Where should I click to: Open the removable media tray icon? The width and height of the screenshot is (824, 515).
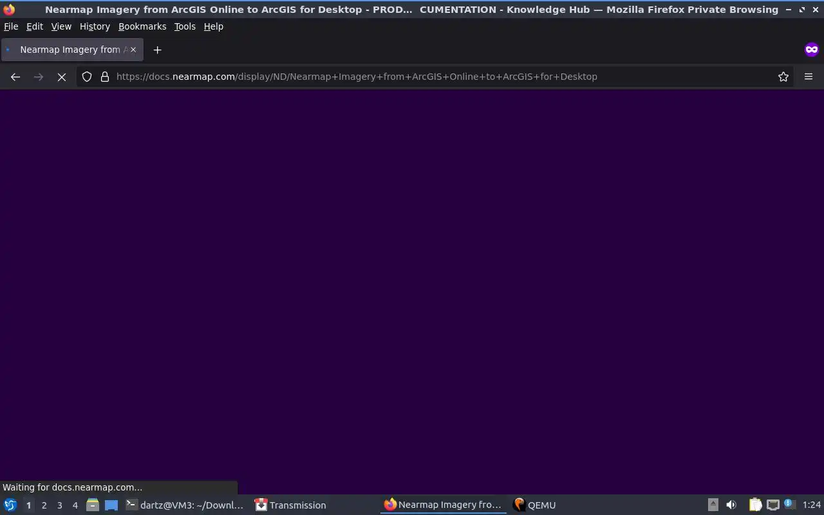click(x=713, y=505)
